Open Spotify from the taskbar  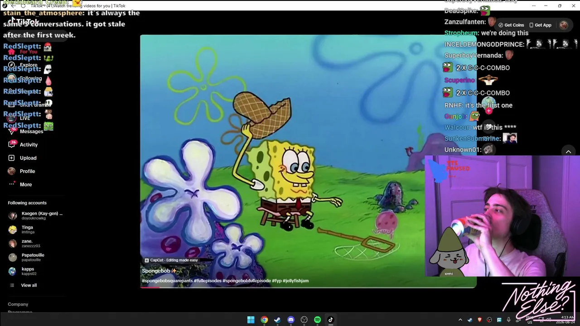point(317,320)
